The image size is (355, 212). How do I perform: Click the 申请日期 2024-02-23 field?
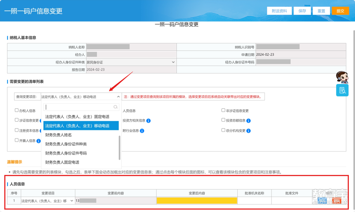click(x=301, y=54)
